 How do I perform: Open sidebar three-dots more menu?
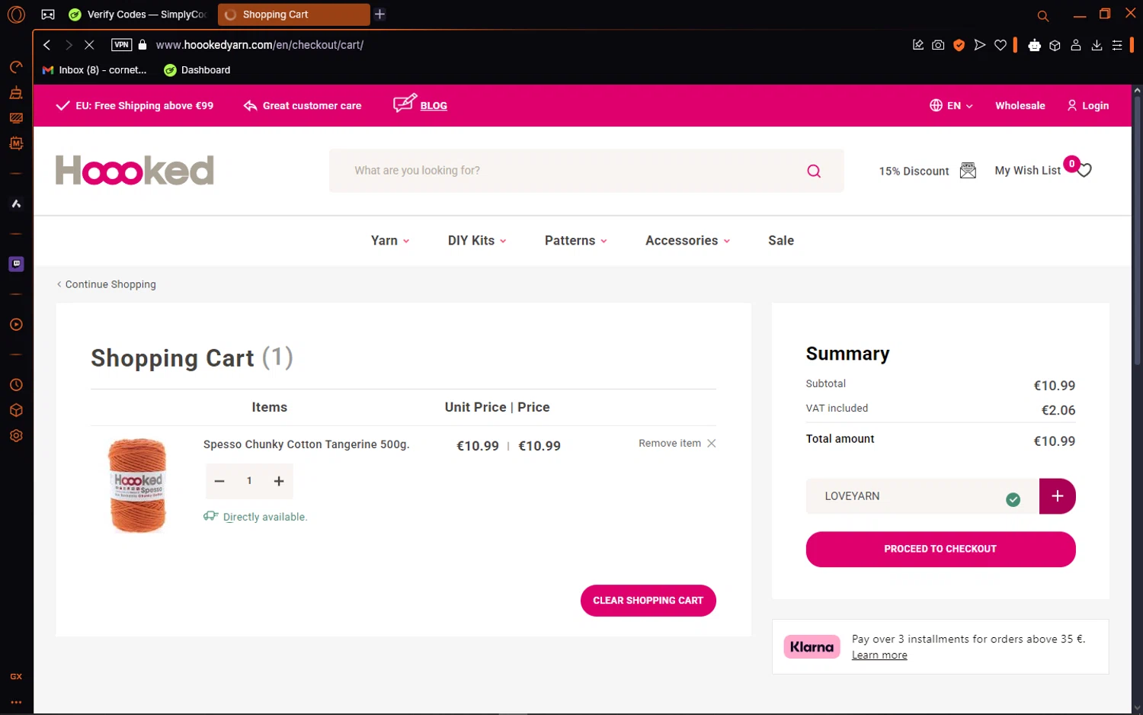coord(16,702)
